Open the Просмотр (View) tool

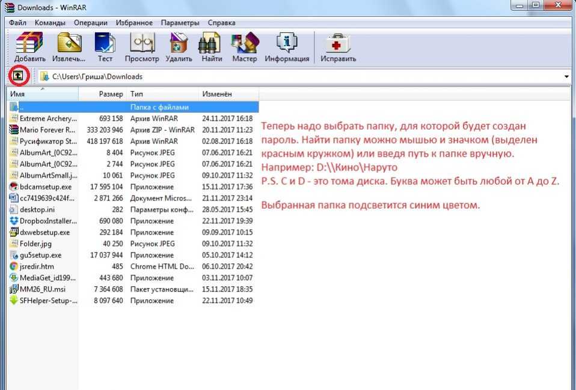(142, 47)
